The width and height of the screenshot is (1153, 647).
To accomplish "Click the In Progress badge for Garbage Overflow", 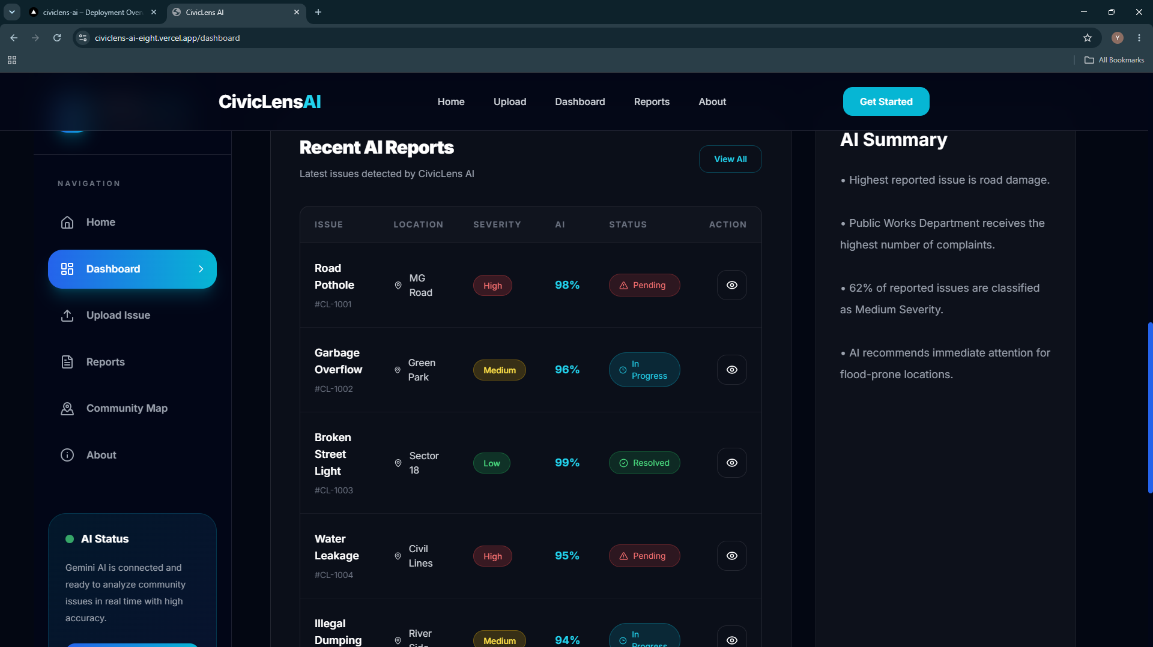I will point(644,370).
